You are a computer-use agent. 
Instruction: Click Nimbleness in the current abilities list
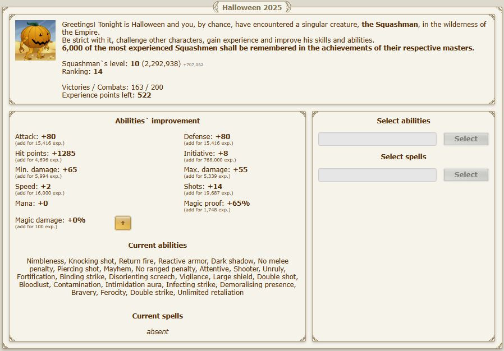pos(46,261)
